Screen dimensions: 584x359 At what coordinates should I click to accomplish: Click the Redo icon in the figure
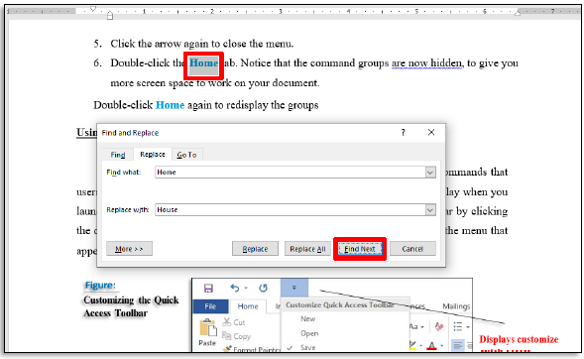264,288
